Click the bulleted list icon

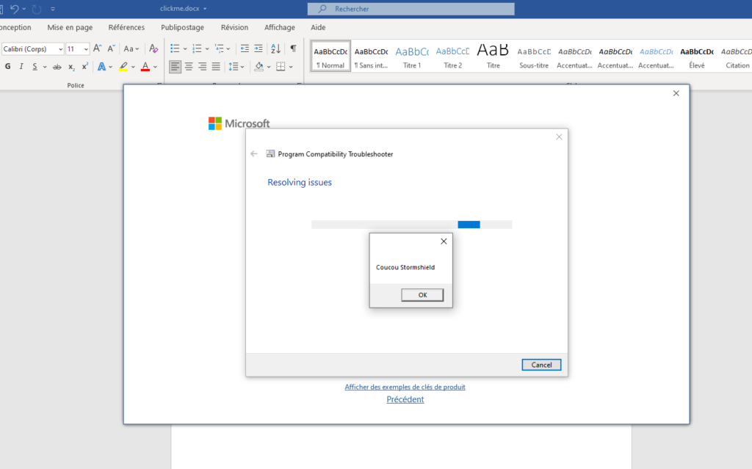[x=175, y=48]
